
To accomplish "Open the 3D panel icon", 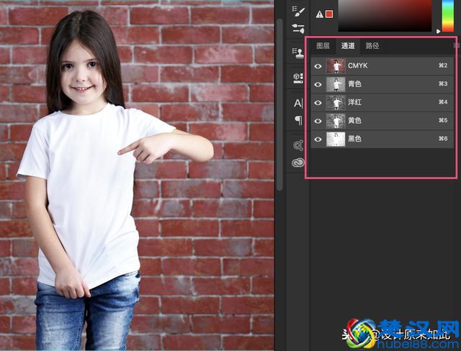I will pos(298,77).
